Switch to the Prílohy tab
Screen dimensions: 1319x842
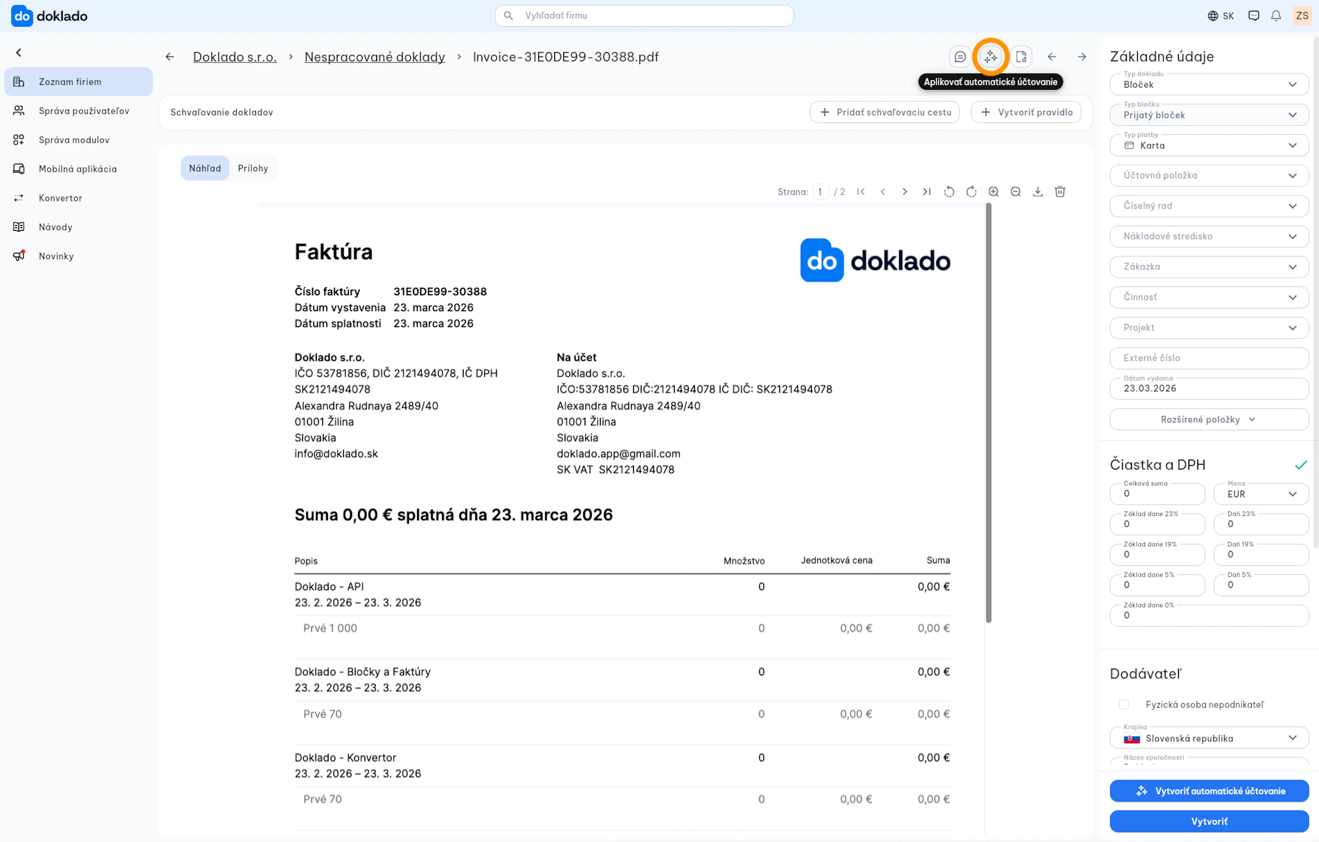point(253,168)
